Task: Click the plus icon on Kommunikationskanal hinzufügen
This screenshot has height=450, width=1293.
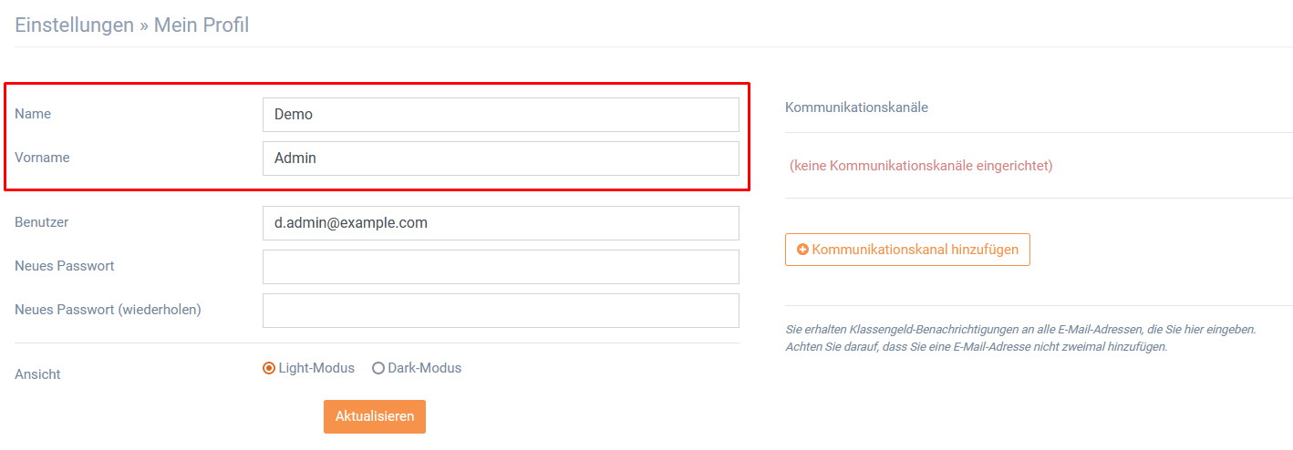Action: (802, 250)
